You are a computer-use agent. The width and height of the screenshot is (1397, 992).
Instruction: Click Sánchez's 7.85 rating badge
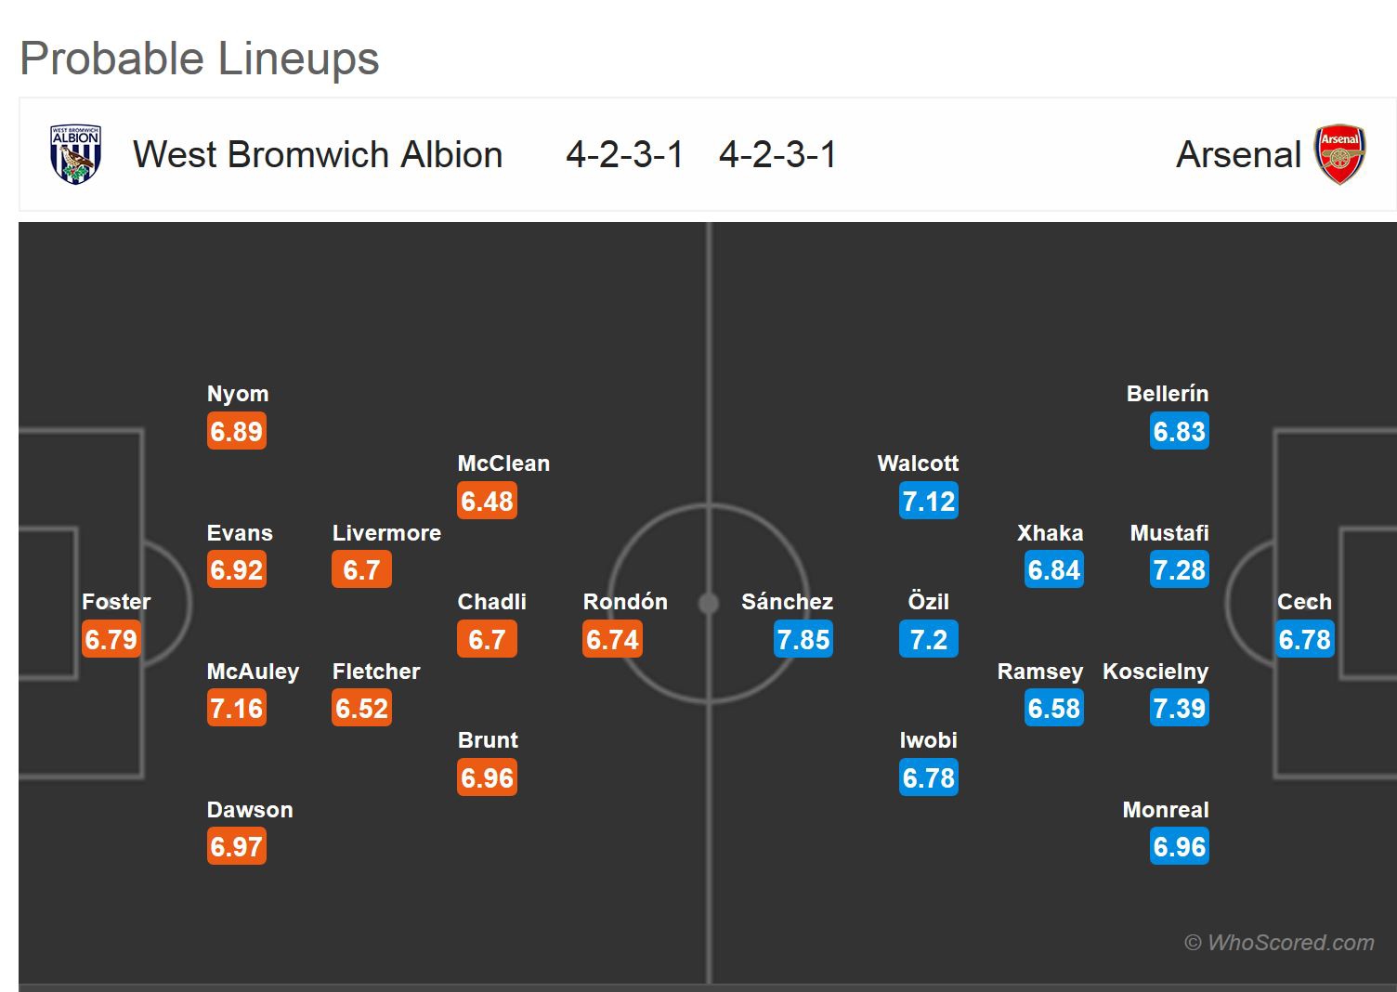tap(803, 639)
